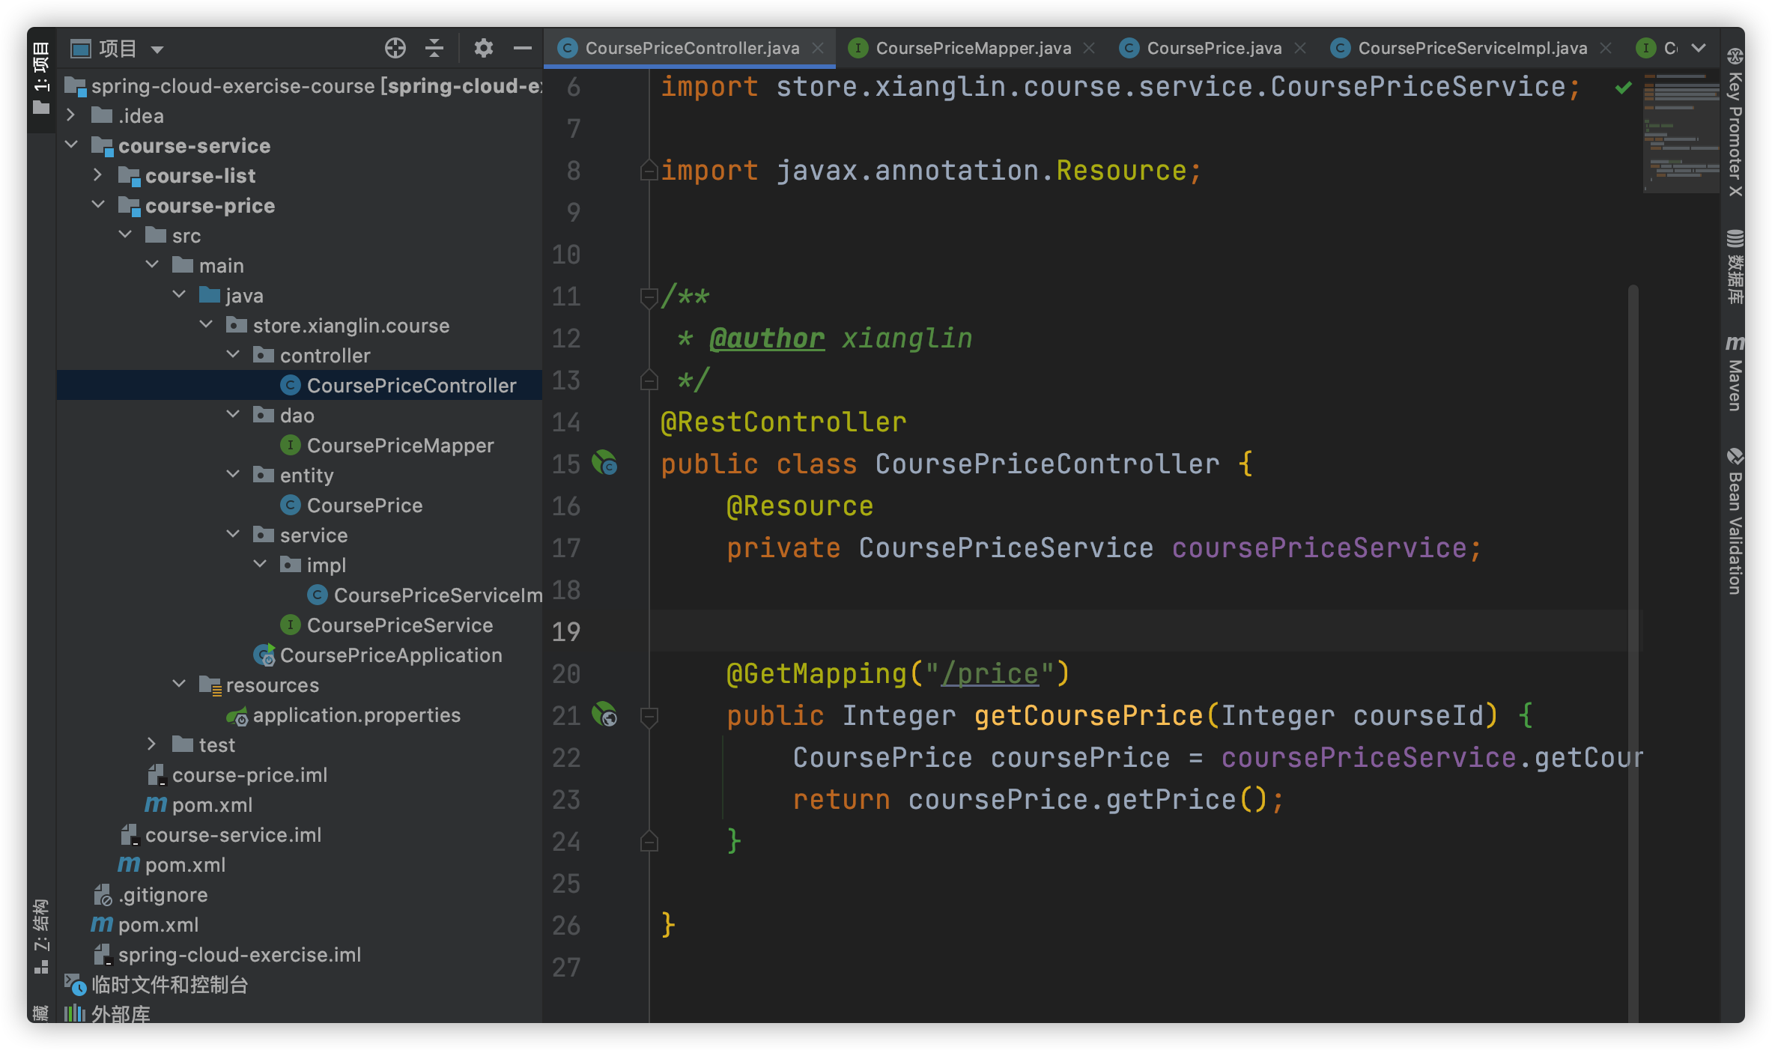Click the @author Javadoc tag

point(767,339)
